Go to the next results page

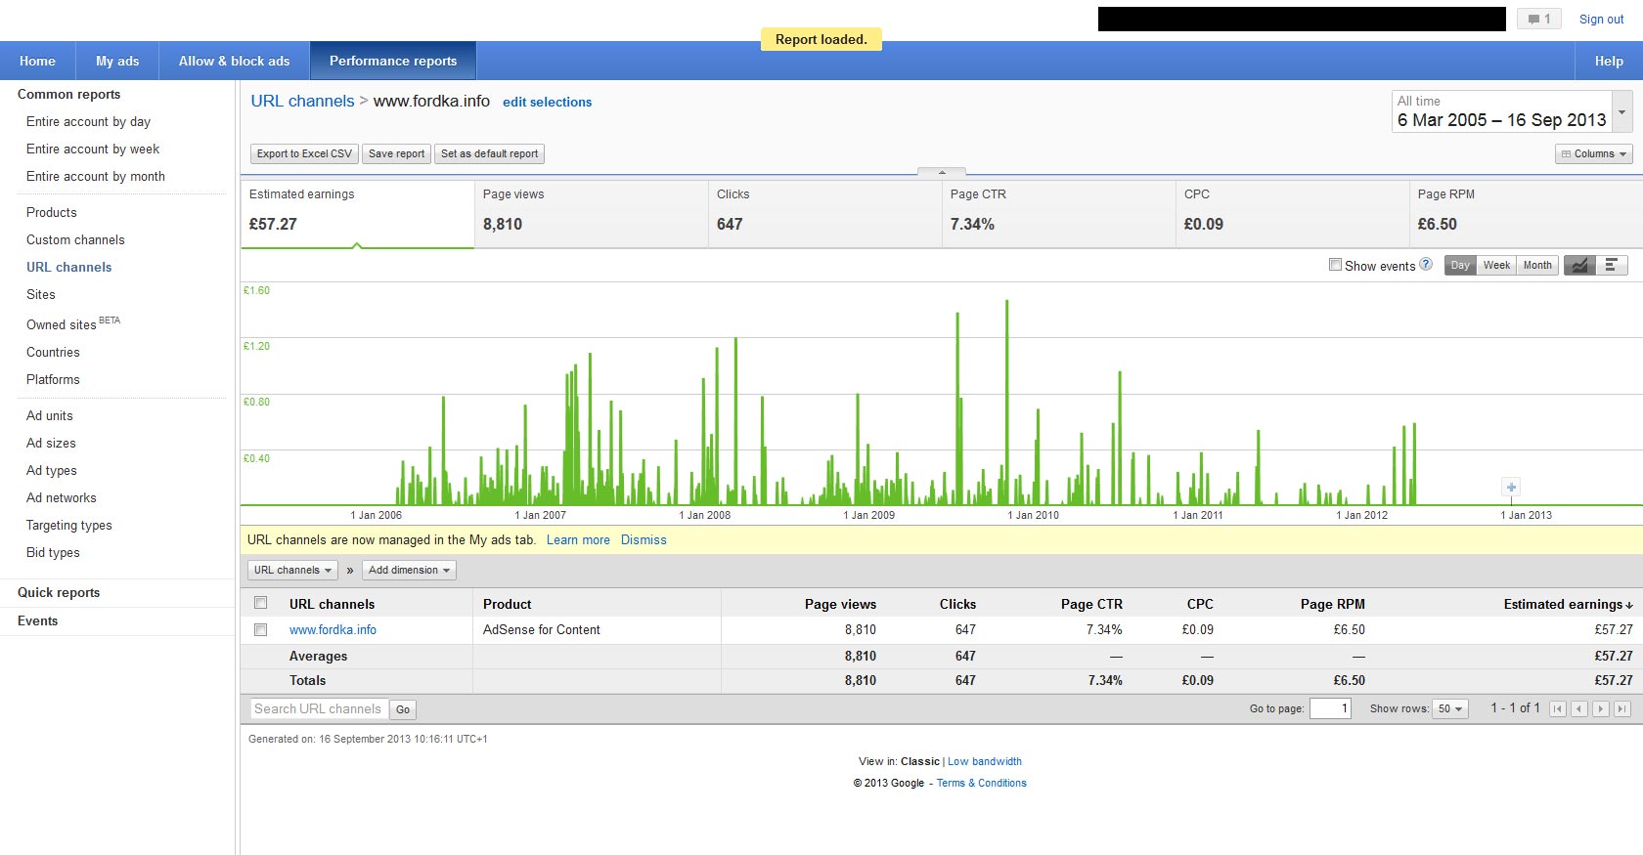point(1601,709)
